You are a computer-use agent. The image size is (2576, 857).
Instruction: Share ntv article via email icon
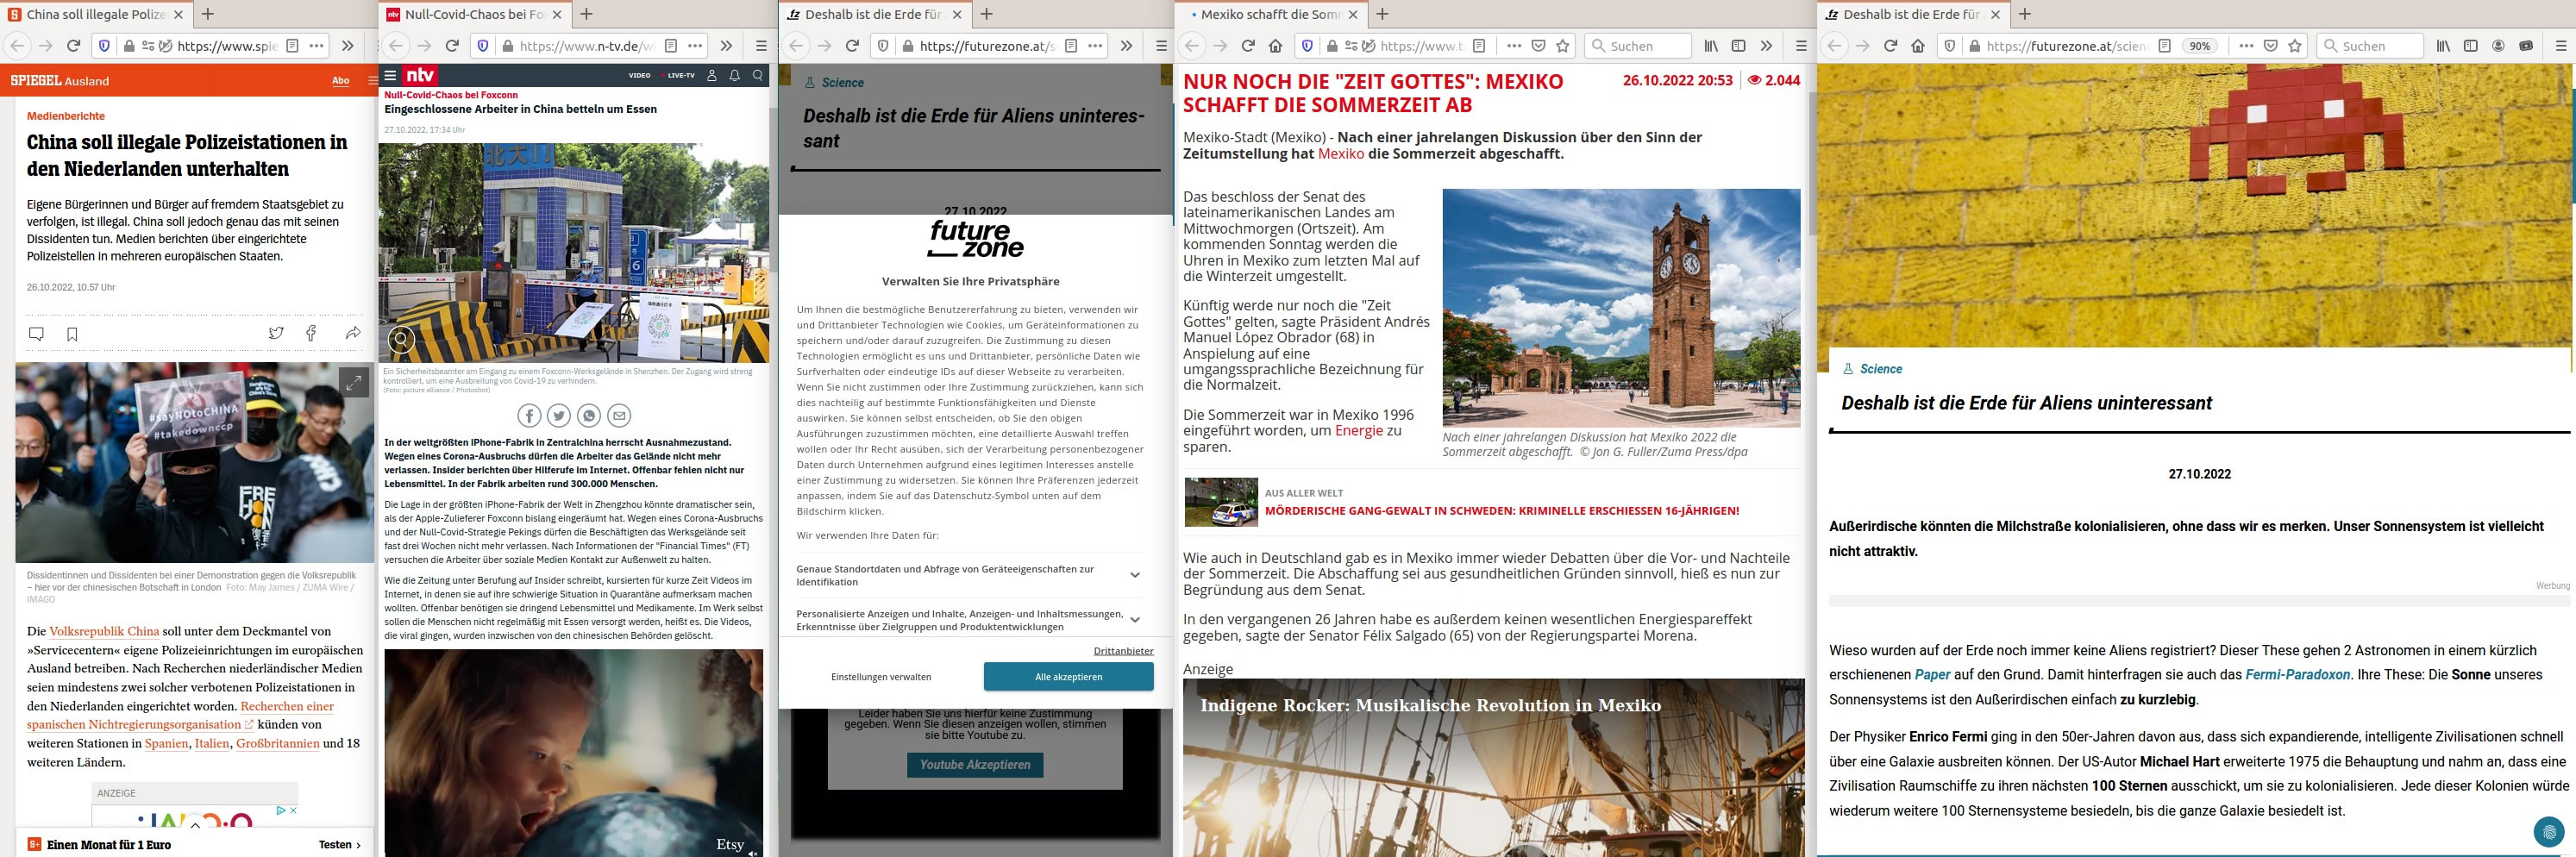coord(619,415)
